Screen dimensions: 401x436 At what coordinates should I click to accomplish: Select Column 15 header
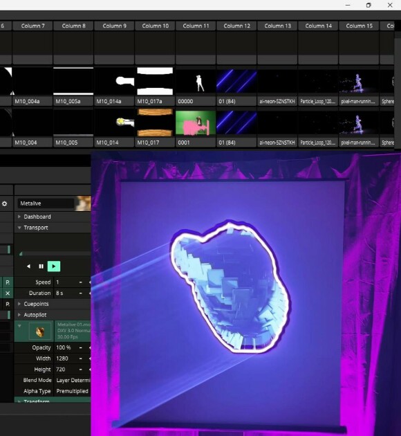[359, 26]
